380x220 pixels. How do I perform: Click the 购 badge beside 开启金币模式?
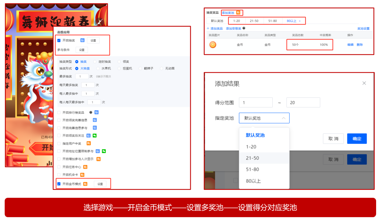(x=85, y=184)
